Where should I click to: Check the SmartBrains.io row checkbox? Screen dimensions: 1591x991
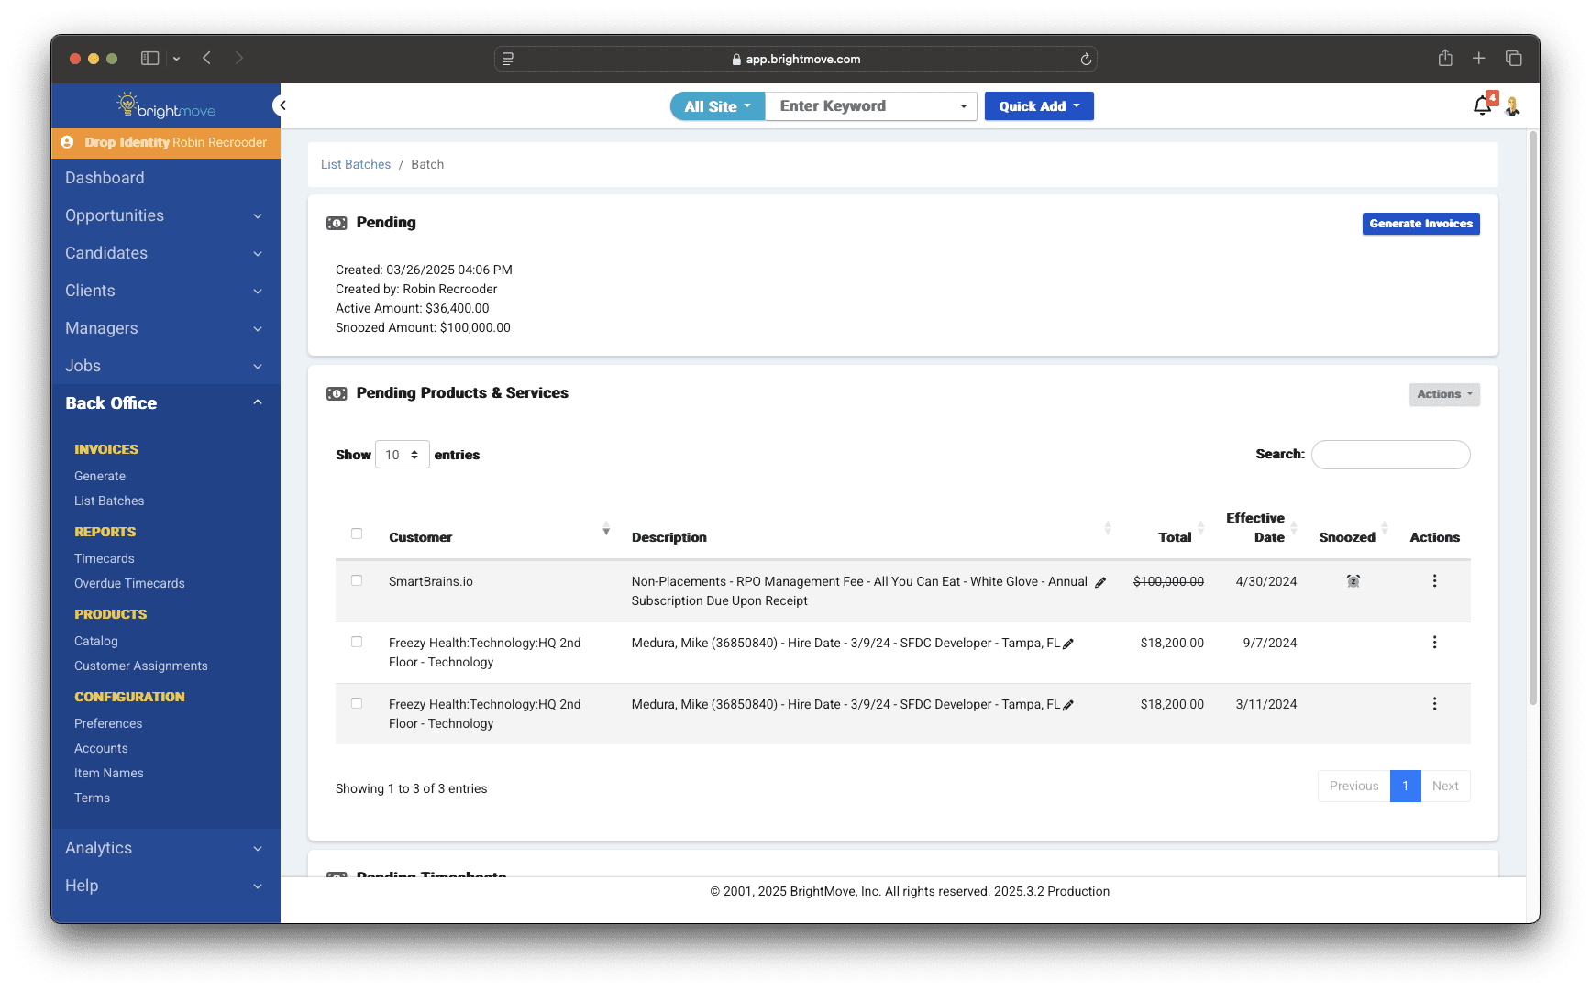[x=357, y=580]
